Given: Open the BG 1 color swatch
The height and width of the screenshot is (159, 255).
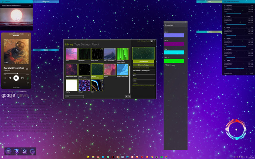Looking at the screenshot, I should pyautogui.click(x=174, y=35).
